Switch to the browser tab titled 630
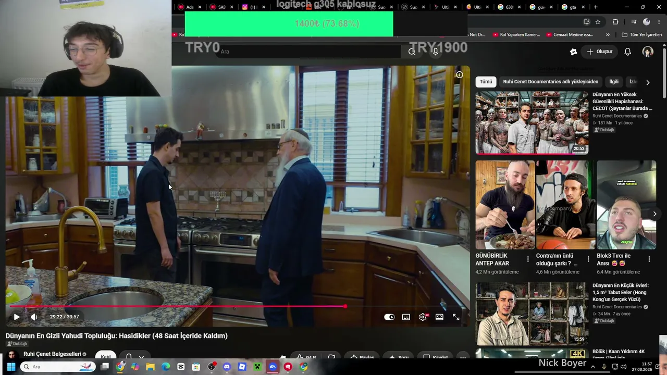Viewport: 667px width, 375px height. tap(508, 7)
